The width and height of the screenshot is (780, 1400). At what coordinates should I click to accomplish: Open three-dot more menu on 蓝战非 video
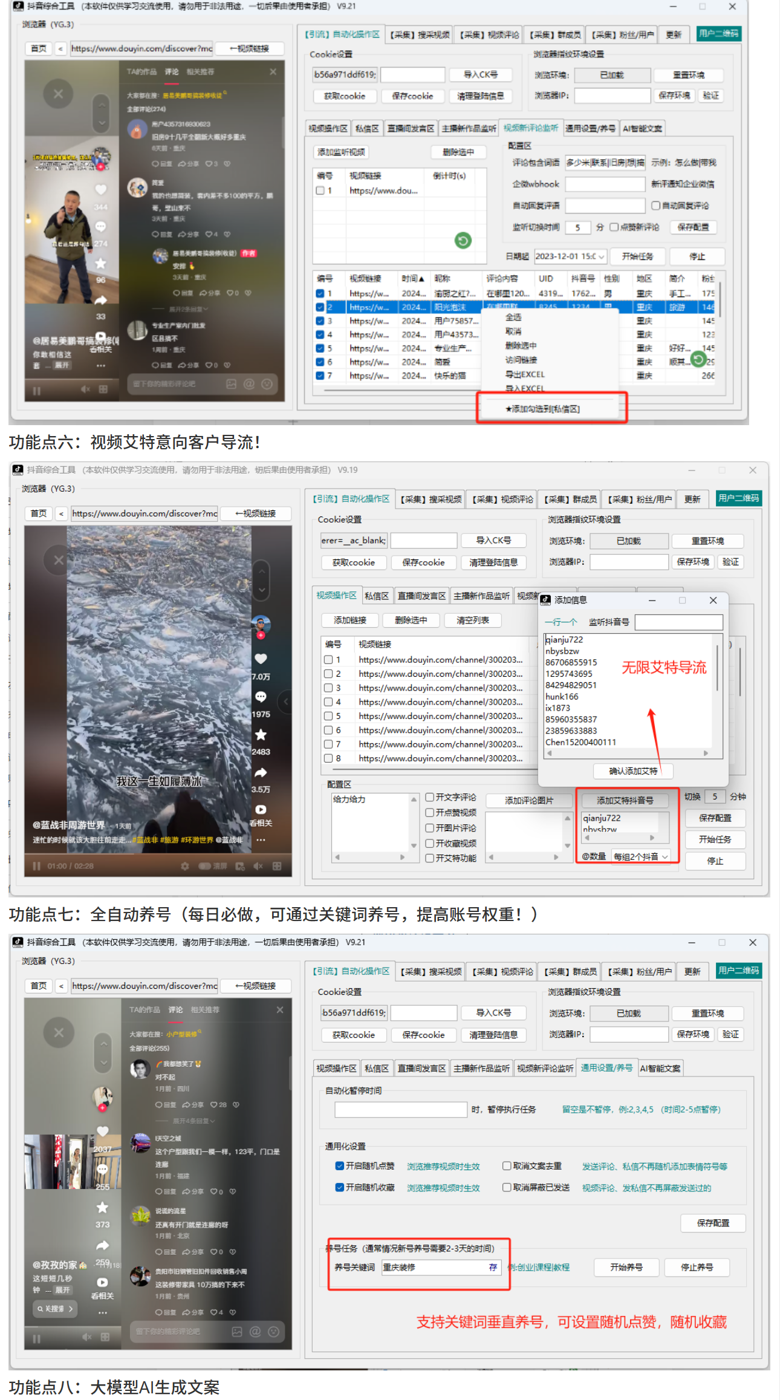pos(261,840)
